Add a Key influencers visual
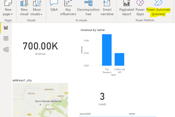Viewport: 175px width, 117px height. pyautogui.click(x=68, y=8)
